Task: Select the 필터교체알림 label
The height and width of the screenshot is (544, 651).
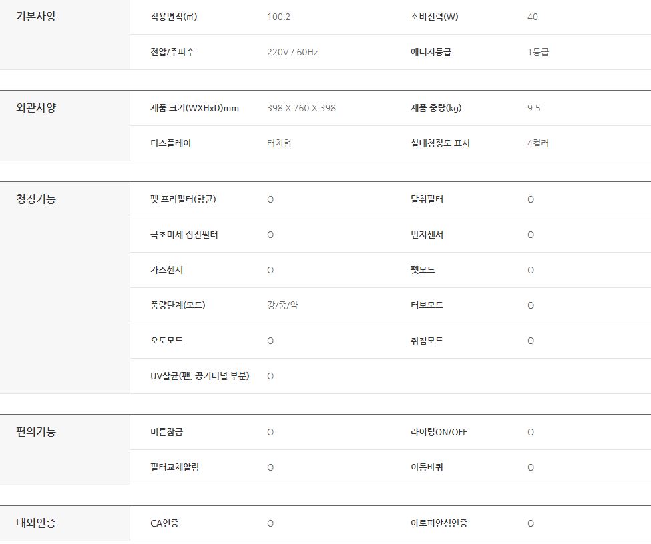Action: point(174,467)
